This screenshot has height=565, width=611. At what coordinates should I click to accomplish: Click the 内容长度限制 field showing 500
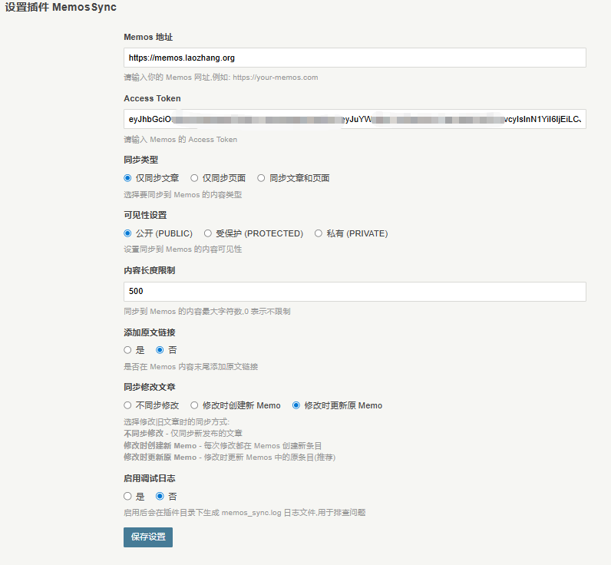[355, 292]
